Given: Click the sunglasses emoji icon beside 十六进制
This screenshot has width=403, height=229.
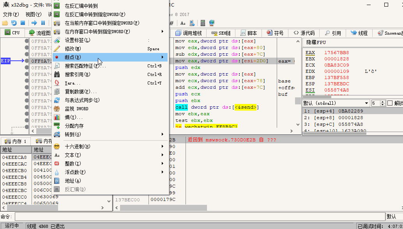Looking at the screenshot, I should [x=57, y=146].
